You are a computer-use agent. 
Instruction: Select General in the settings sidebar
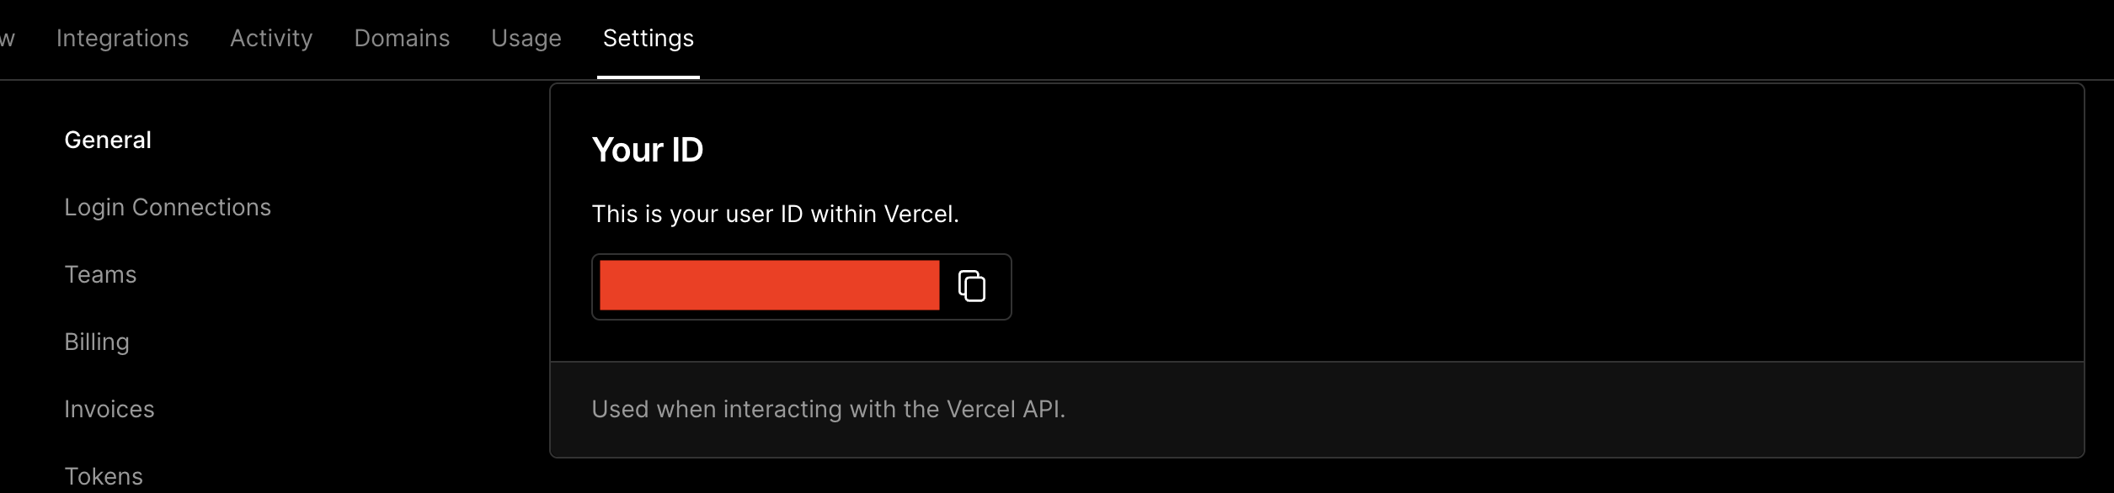108,139
